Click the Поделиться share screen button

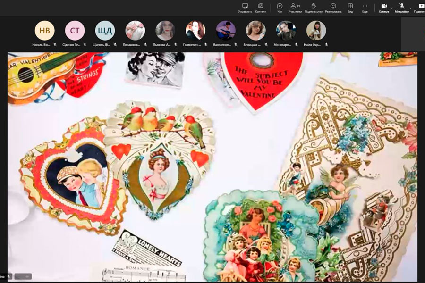(420, 8)
